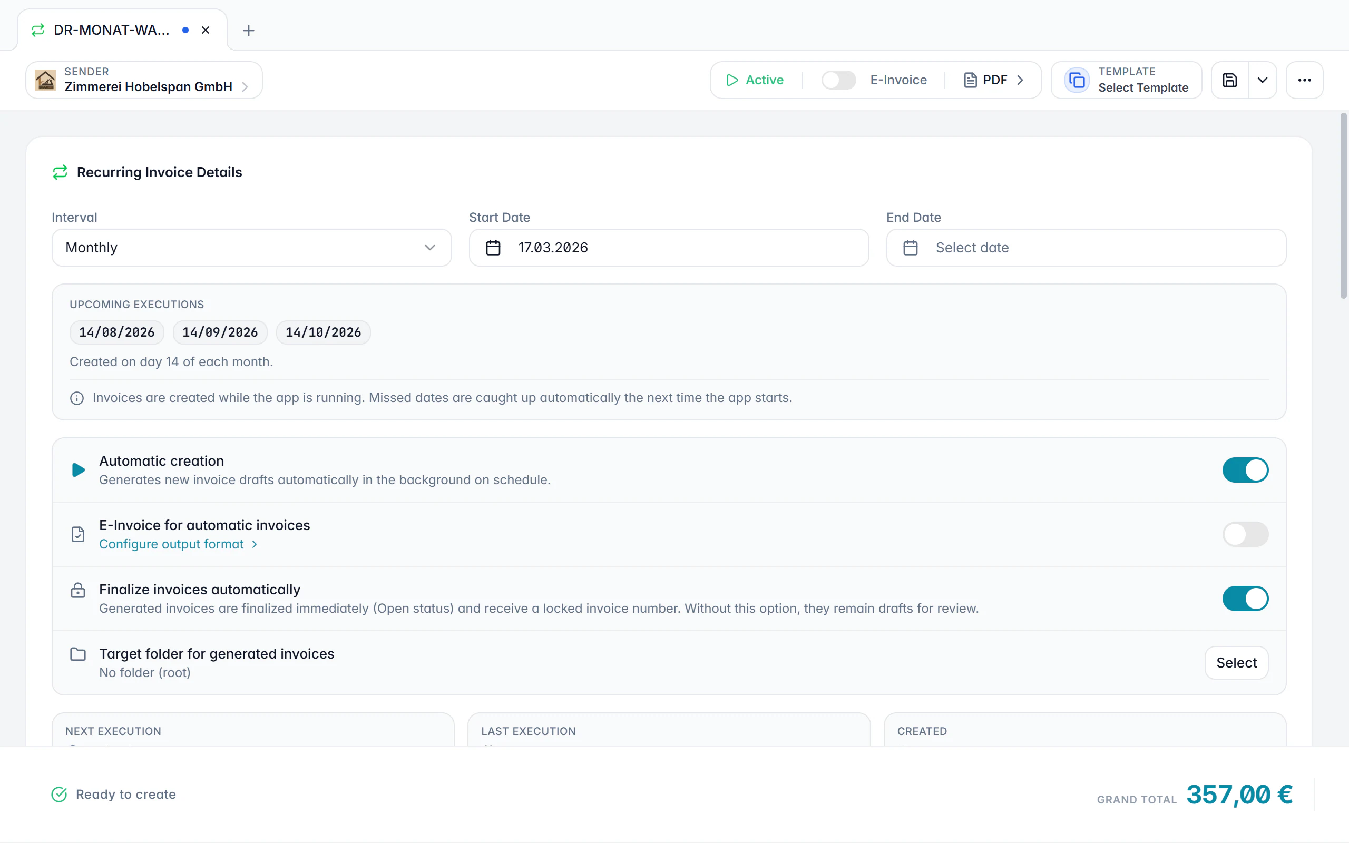Click the End Date Select date field

(x=1086, y=248)
